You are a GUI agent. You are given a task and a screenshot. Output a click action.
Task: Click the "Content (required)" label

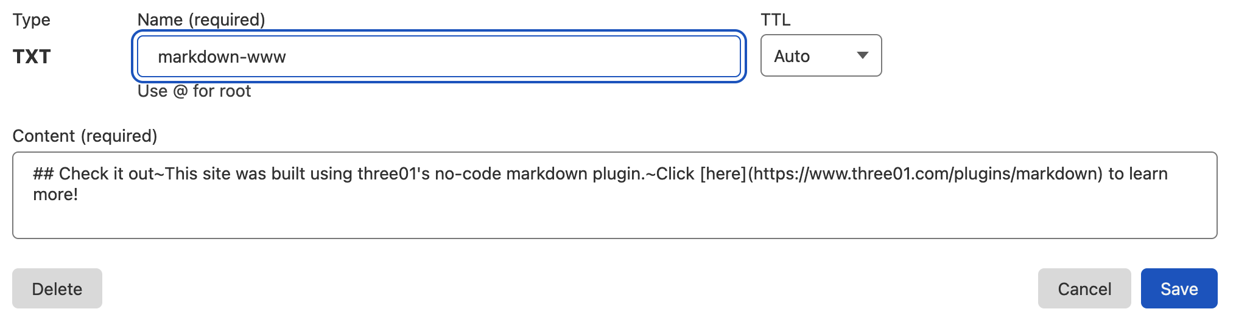85,136
